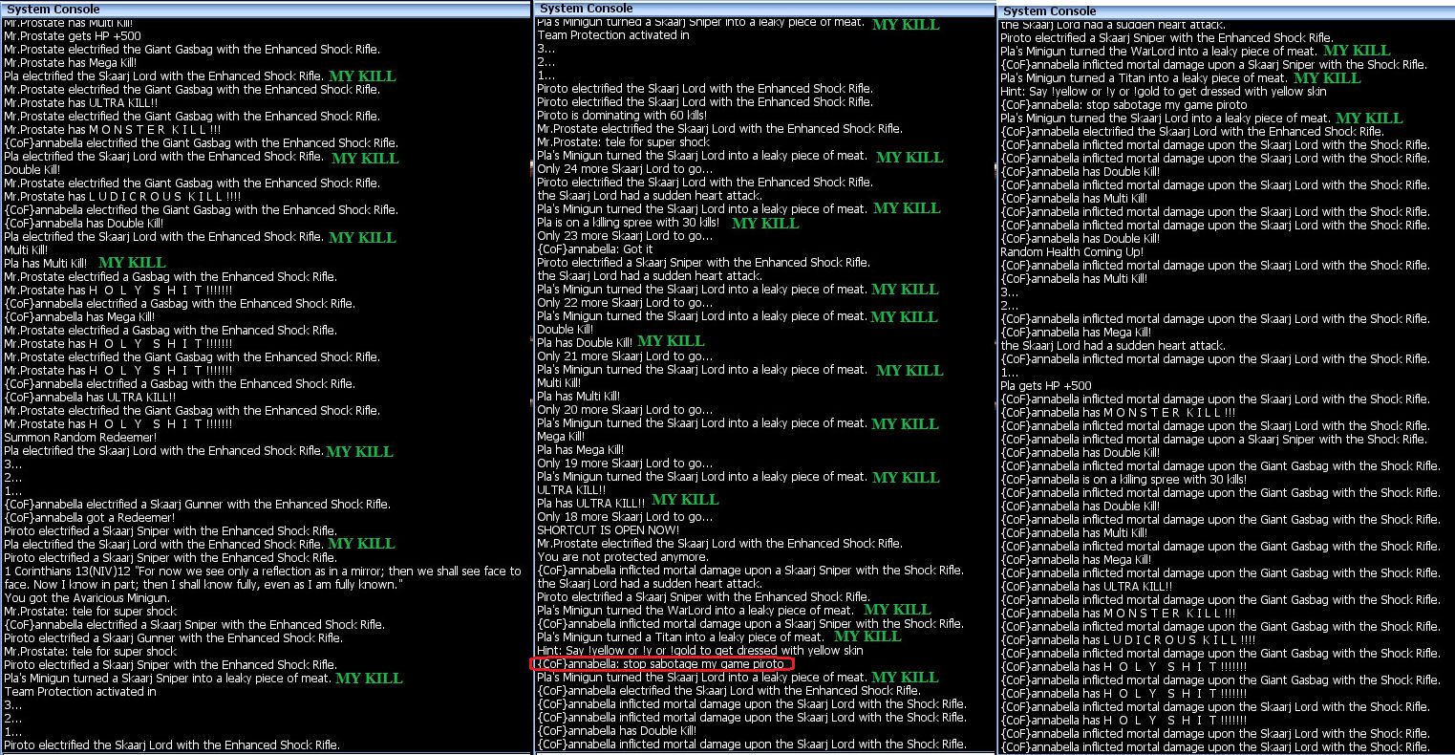Click "Only 19 more Skaarj Lord to go..."
This screenshot has height=755, width=1455.
[625, 463]
